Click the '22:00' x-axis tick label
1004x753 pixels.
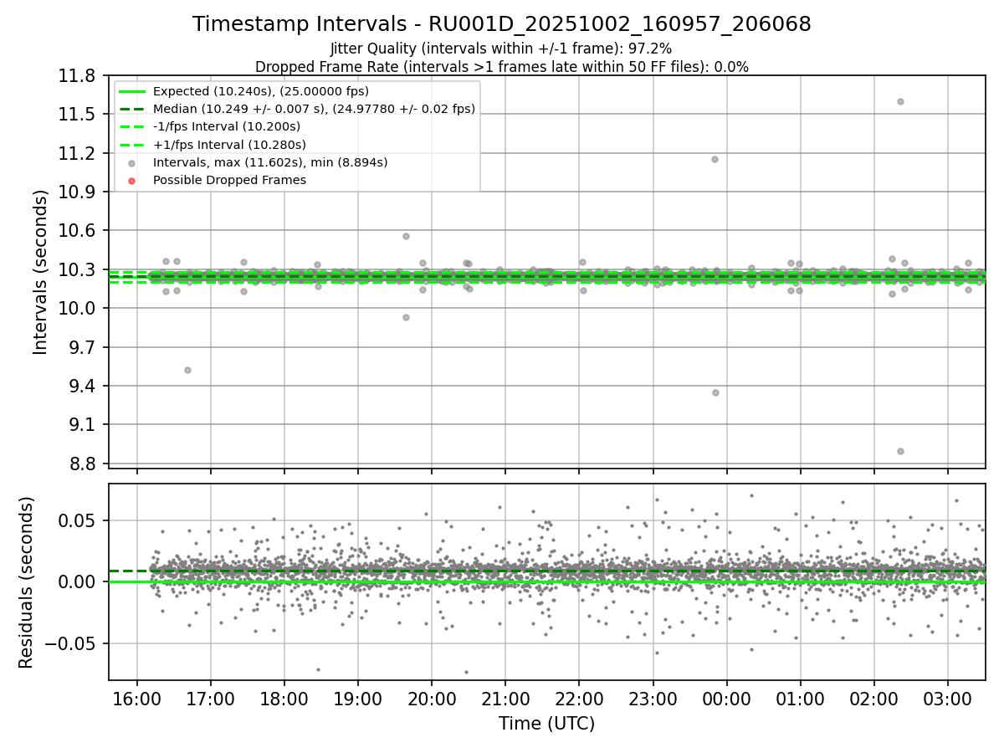(x=579, y=698)
